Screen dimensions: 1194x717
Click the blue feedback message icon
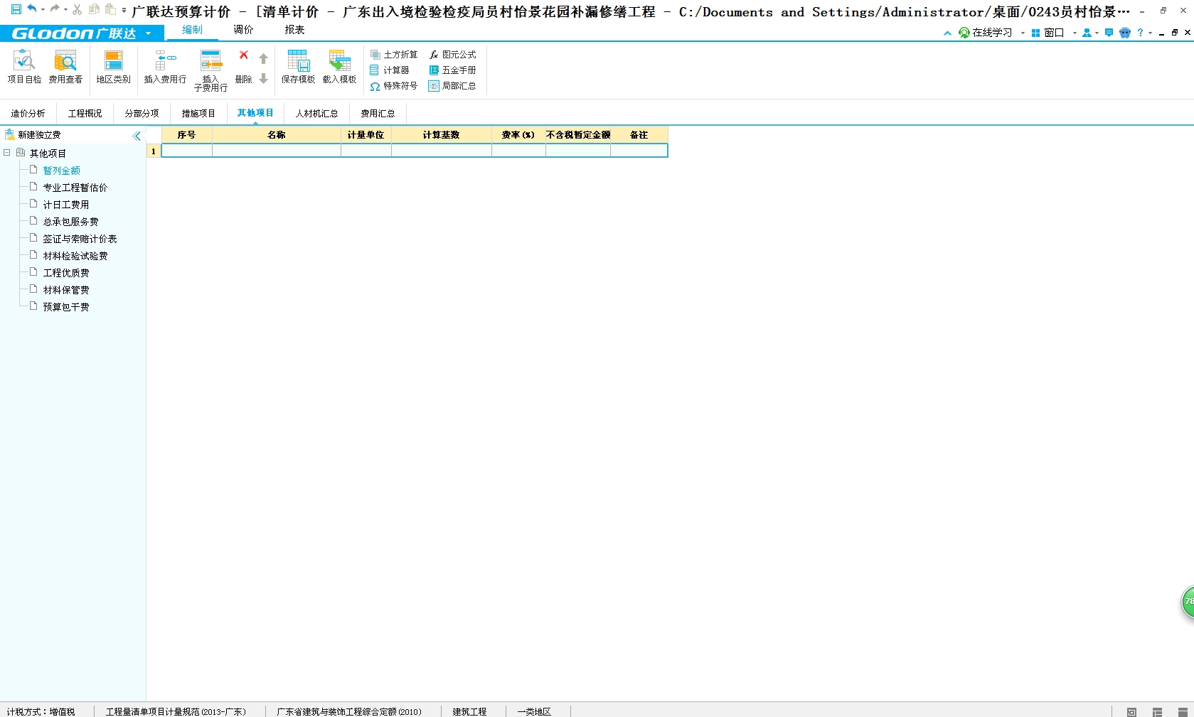[x=1109, y=33]
